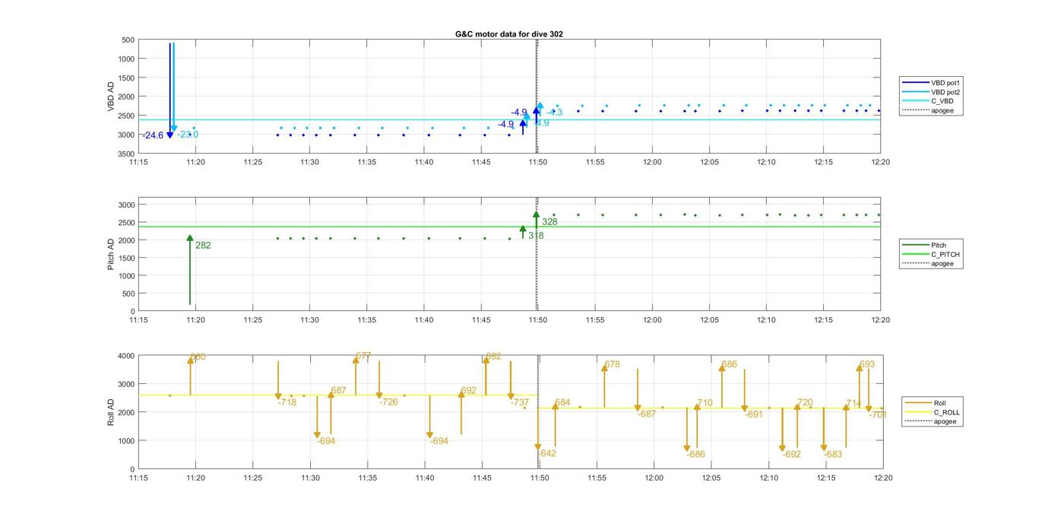Click the 'Roll AD' y-axis label

pos(110,411)
